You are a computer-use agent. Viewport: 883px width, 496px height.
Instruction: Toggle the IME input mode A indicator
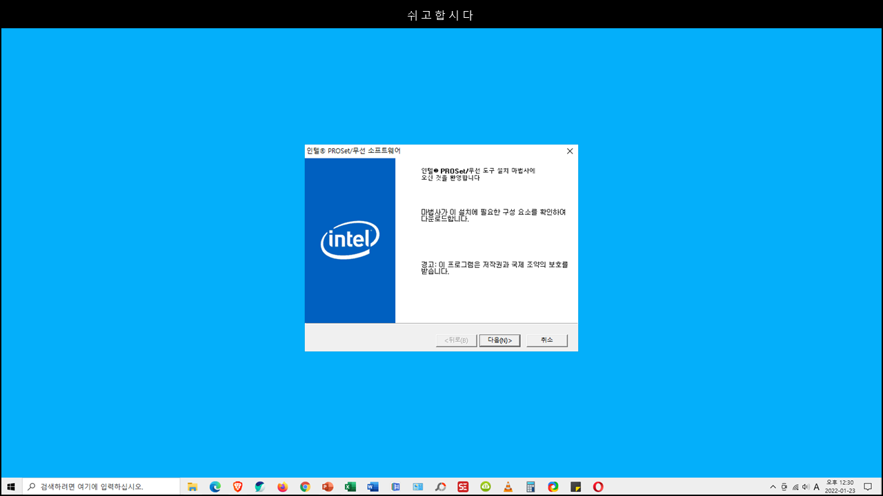point(817,487)
